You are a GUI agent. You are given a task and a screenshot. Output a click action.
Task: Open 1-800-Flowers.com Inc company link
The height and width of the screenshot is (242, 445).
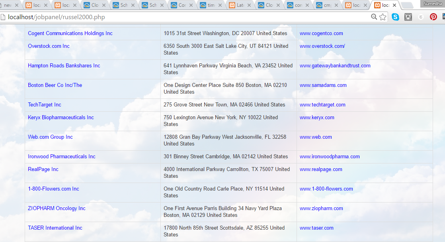[53, 189]
